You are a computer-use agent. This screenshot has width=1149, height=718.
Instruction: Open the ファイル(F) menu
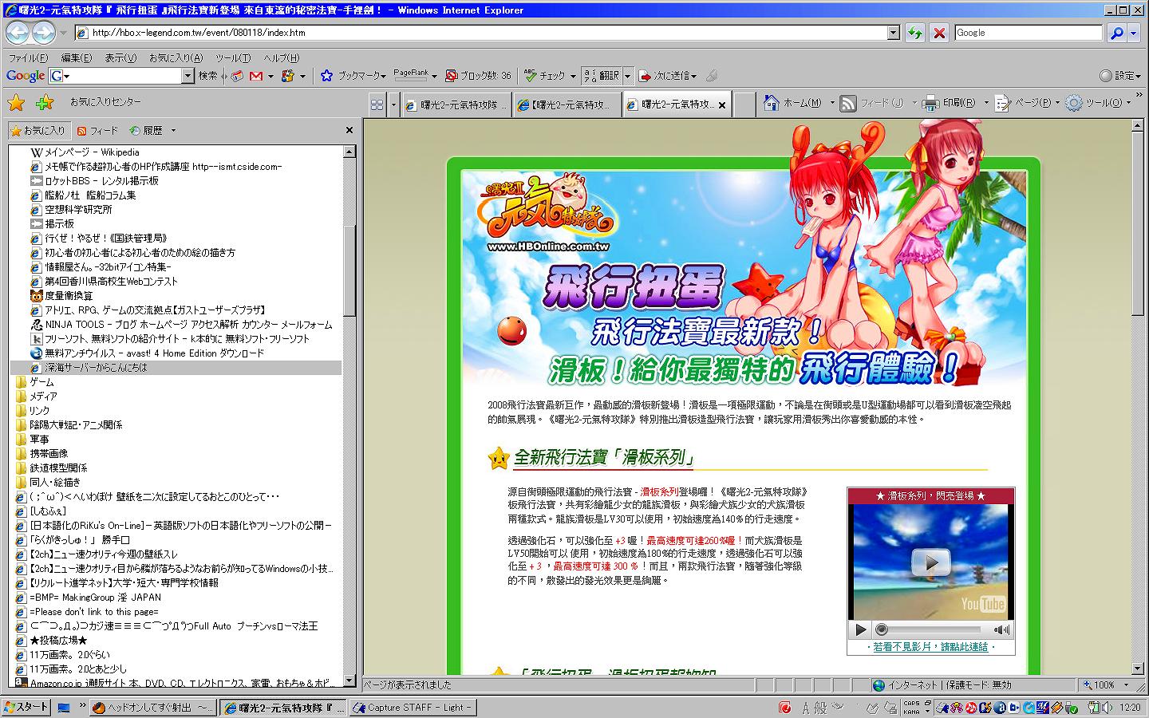tap(28, 57)
